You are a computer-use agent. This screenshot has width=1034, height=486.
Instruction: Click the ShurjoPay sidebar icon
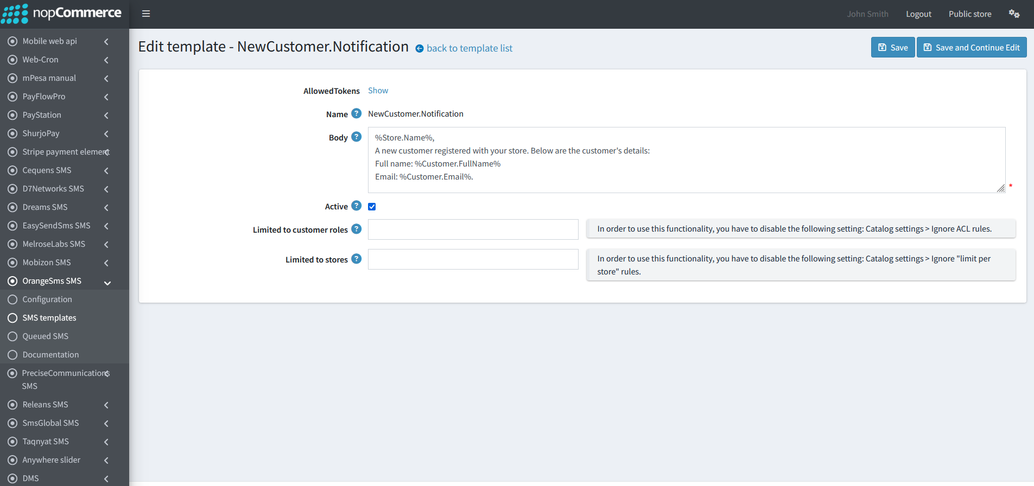click(x=12, y=133)
